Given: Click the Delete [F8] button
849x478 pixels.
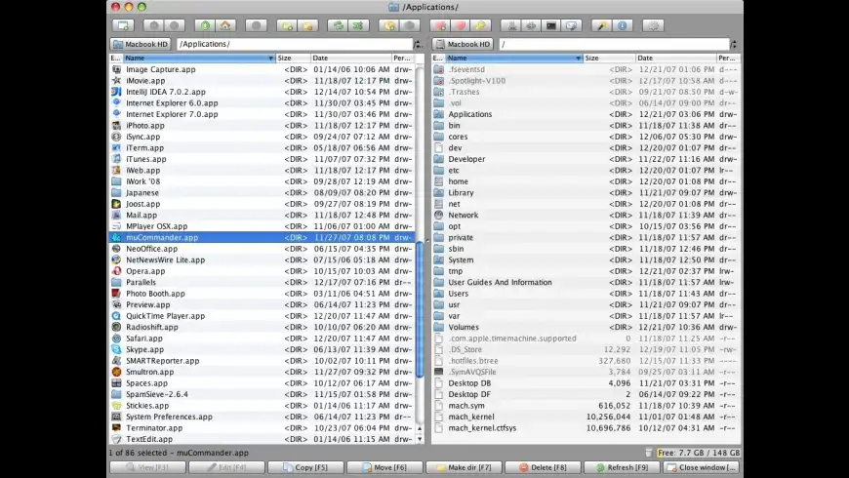Looking at the screenshot, I should coord(544,467).
